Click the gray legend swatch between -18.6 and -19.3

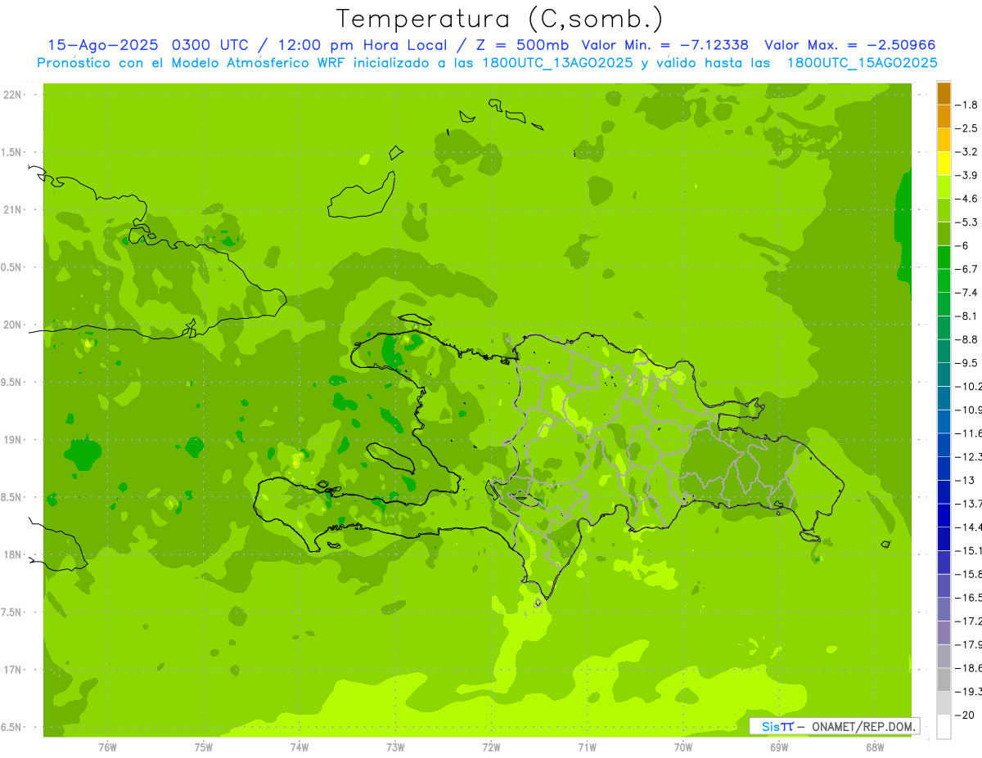(944, 680)
